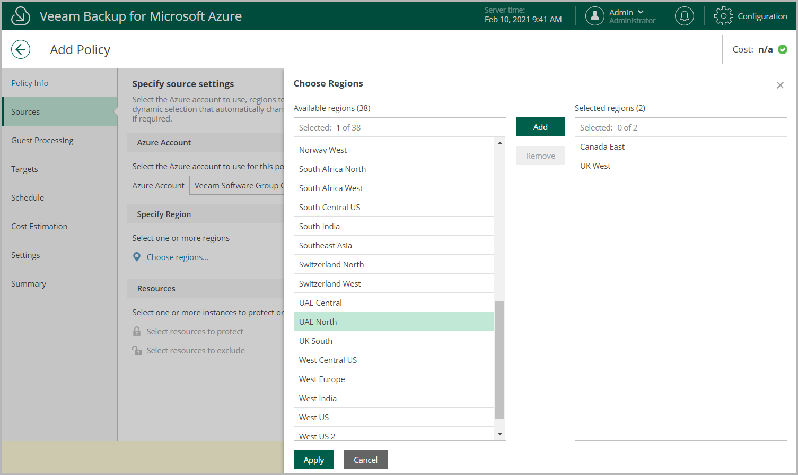Select West India region
This screenshot has width=798, height=475.
(394, 398)
